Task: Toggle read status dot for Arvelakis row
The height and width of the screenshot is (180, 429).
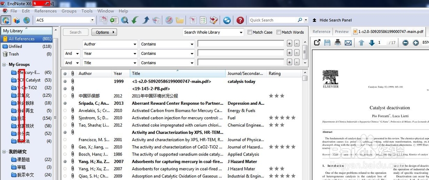Action: click(65, 110)
